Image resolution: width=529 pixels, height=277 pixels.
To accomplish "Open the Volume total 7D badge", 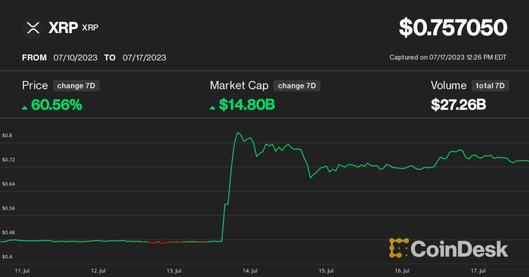I will click(490, 86).
